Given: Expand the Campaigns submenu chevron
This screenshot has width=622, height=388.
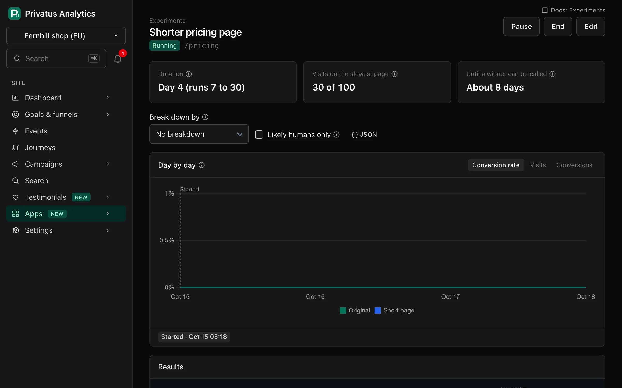Looking at the screenshot, I should click(108, 164).
